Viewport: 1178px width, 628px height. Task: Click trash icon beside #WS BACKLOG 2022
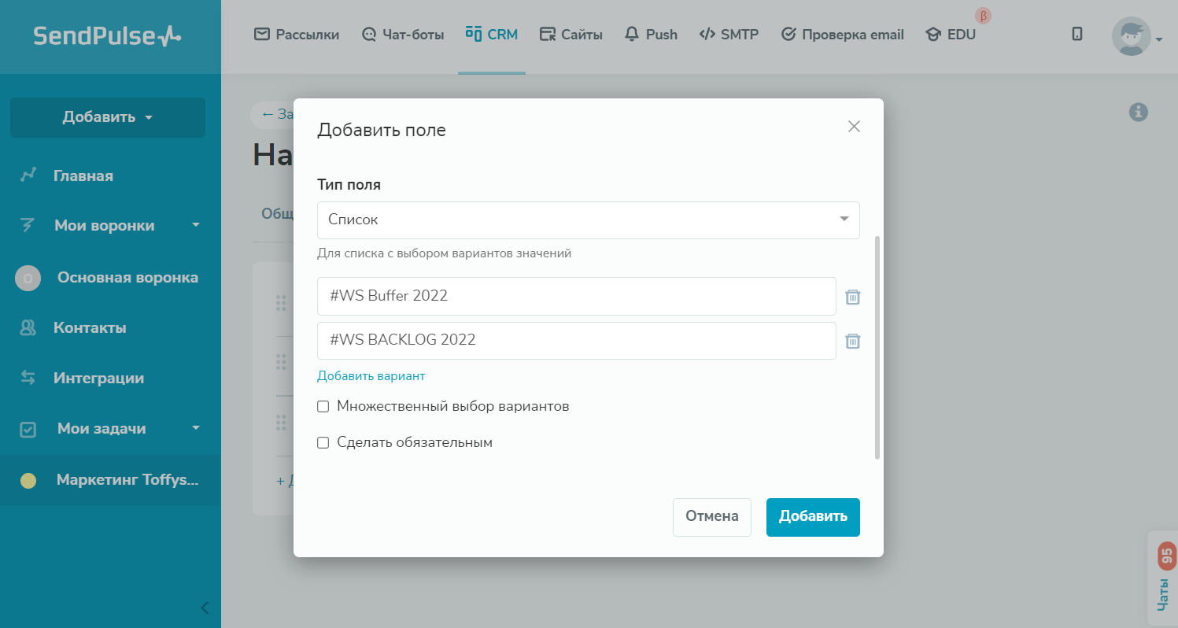(x=852, y=341)
